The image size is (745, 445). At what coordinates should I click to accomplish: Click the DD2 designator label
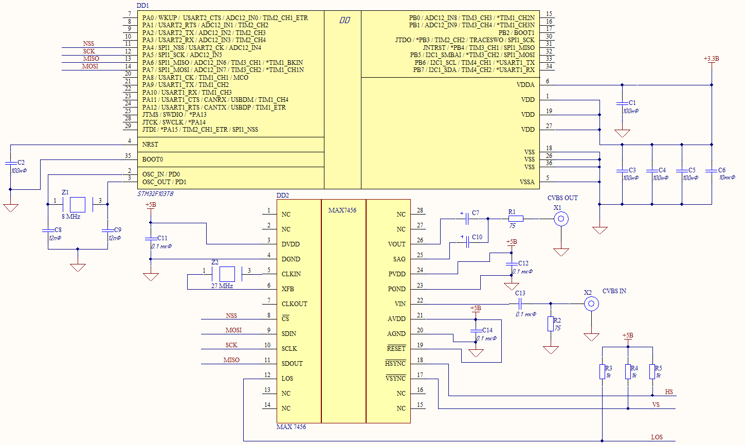[x=283, y=195]
